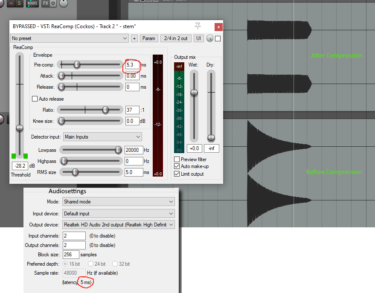Screen dimensions: 375x293
Task: Click the Highpass frequency field
Action: pyautogui.click(x=134, y=161)
